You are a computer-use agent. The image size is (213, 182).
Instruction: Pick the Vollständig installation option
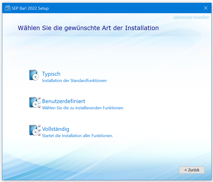point(55,129)
